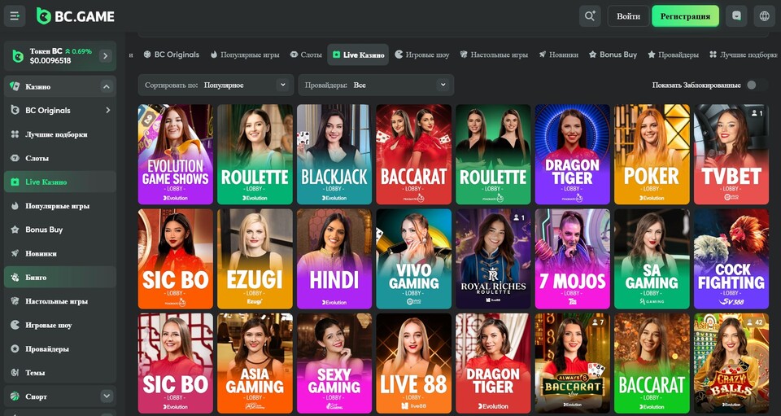Screen dimensions: 781x416
Task: Click the Настольные игры sidebar icon
Action: pos(15,301)
